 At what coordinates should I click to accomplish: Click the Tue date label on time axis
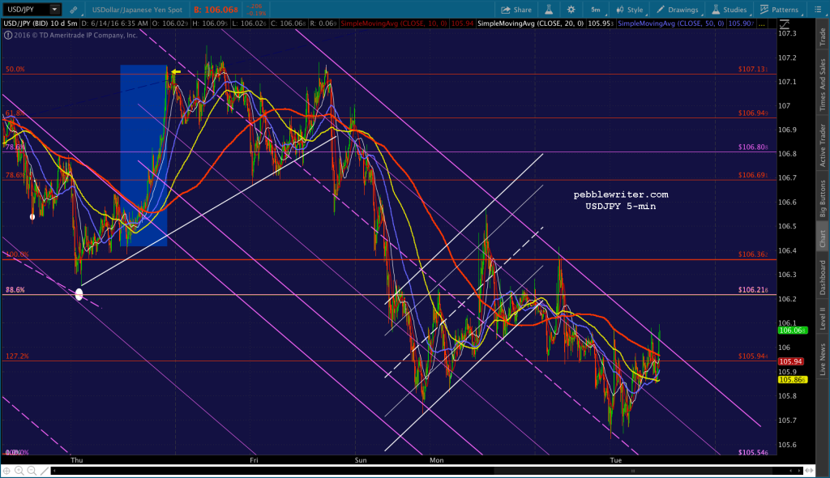point(616,460)
